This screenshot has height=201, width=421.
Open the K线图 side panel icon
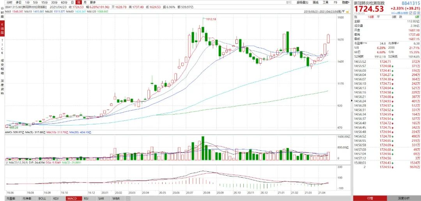coord(2,28)
